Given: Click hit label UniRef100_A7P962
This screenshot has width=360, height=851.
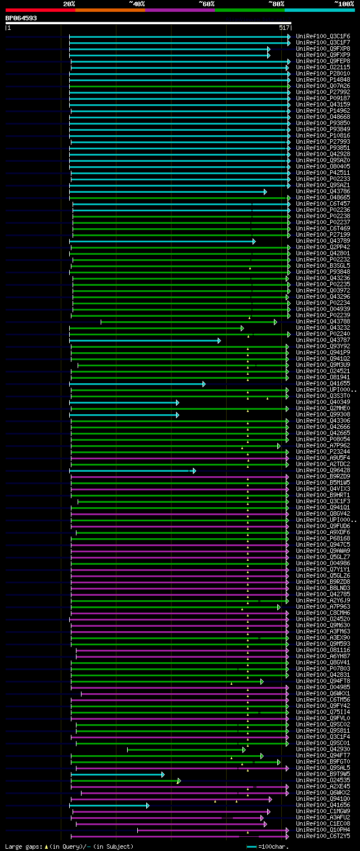Looking at the screenshot, I should point(323,446).
